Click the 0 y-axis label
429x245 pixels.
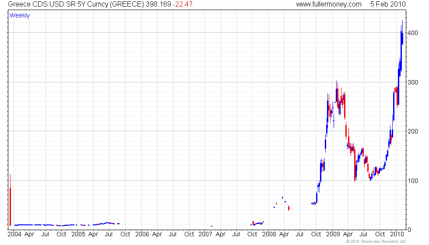coord(409,230)
